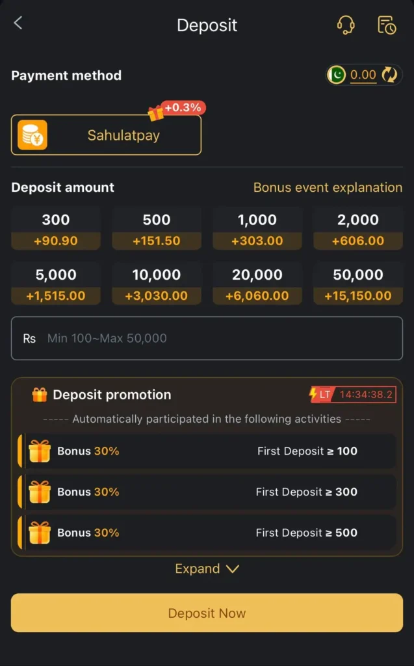Tap the LT countdown timer badge
Screen dimensions: 414x666
coord(353,394)
